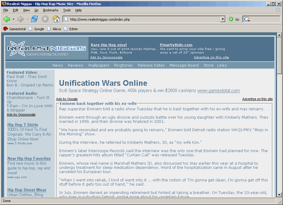Click the Stop loading icon
Image resolution: width=283 pixels, height=205 pixels.
coord(45,19)
